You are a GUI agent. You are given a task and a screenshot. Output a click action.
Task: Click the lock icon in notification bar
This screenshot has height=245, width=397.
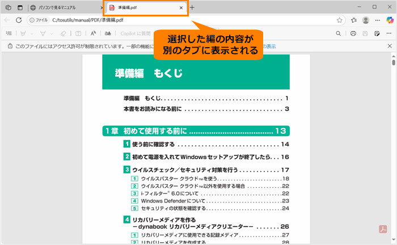click(10, 46)
